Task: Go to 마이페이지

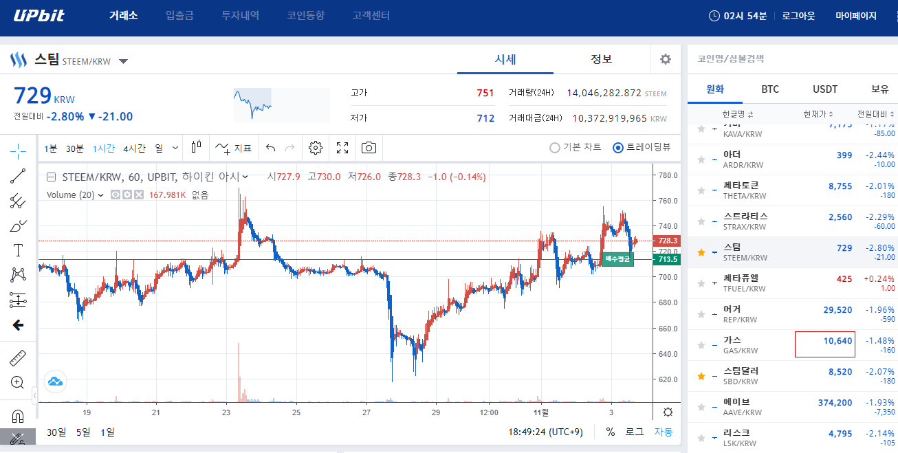Action: pos(856,15)
